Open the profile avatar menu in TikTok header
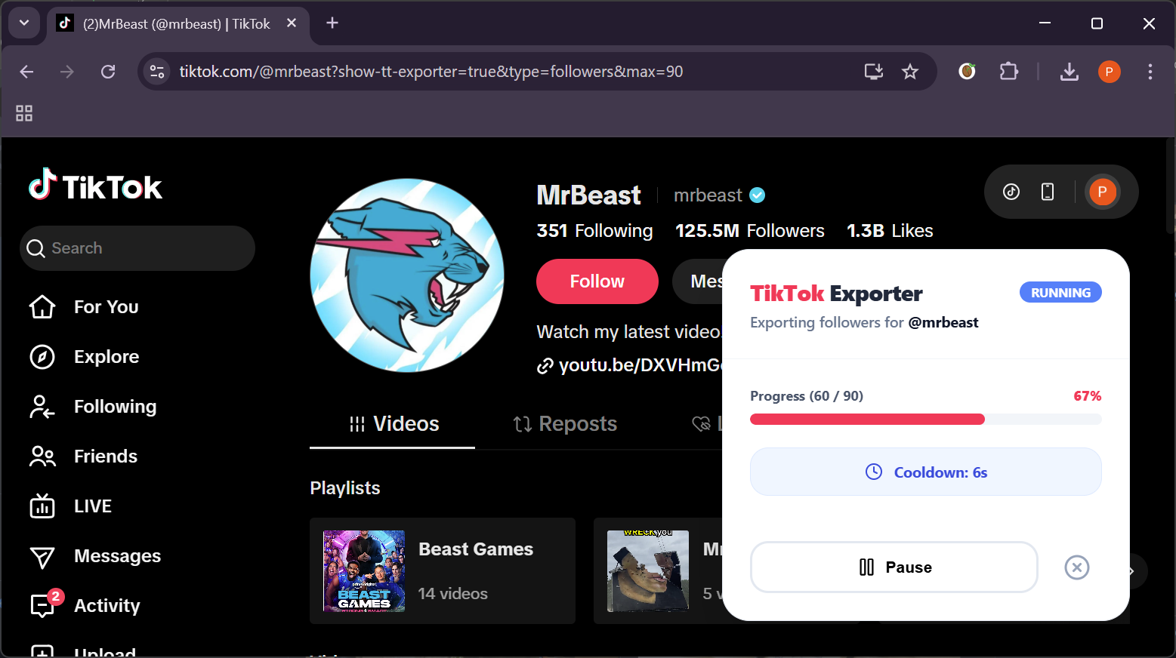Screen dimensions: 1176x658 1102,192
